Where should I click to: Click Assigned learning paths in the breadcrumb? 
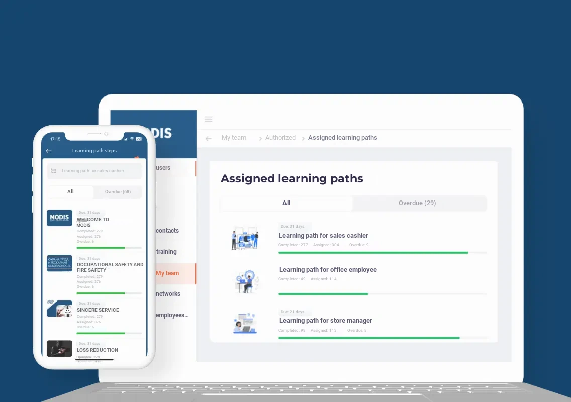pyautogui.click(x=343, y=138)
